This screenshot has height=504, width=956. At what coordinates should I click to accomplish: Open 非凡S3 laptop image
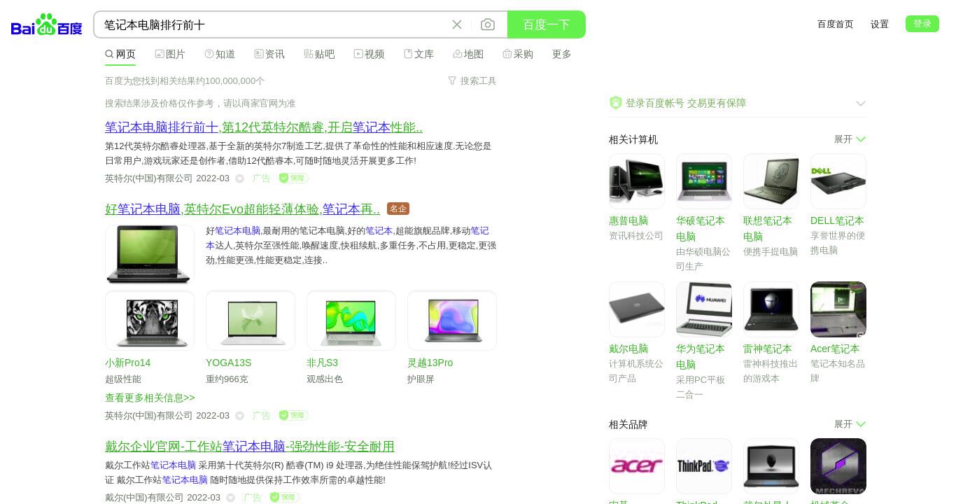point(351,321)
